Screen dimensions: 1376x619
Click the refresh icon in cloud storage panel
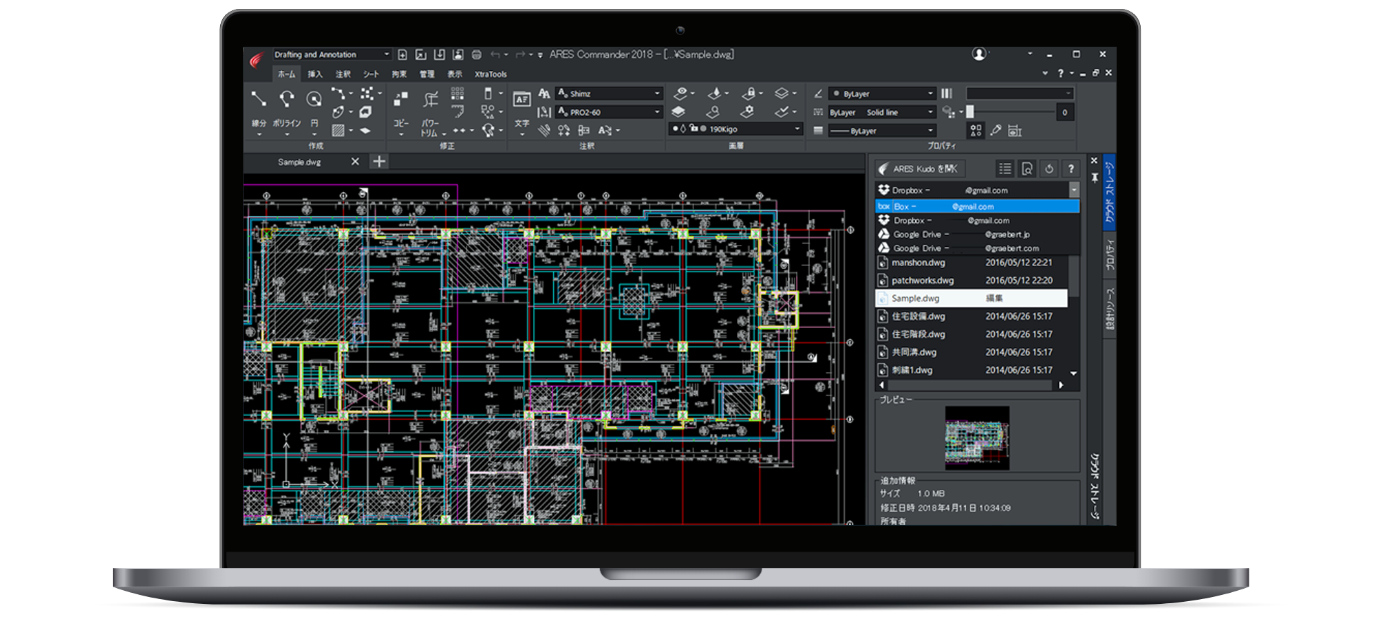pos(1049,169)
